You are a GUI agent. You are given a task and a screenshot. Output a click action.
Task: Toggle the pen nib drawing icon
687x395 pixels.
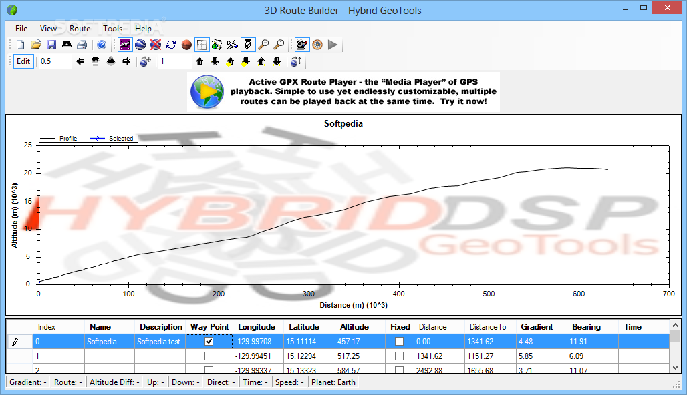(x=248, y=45)
